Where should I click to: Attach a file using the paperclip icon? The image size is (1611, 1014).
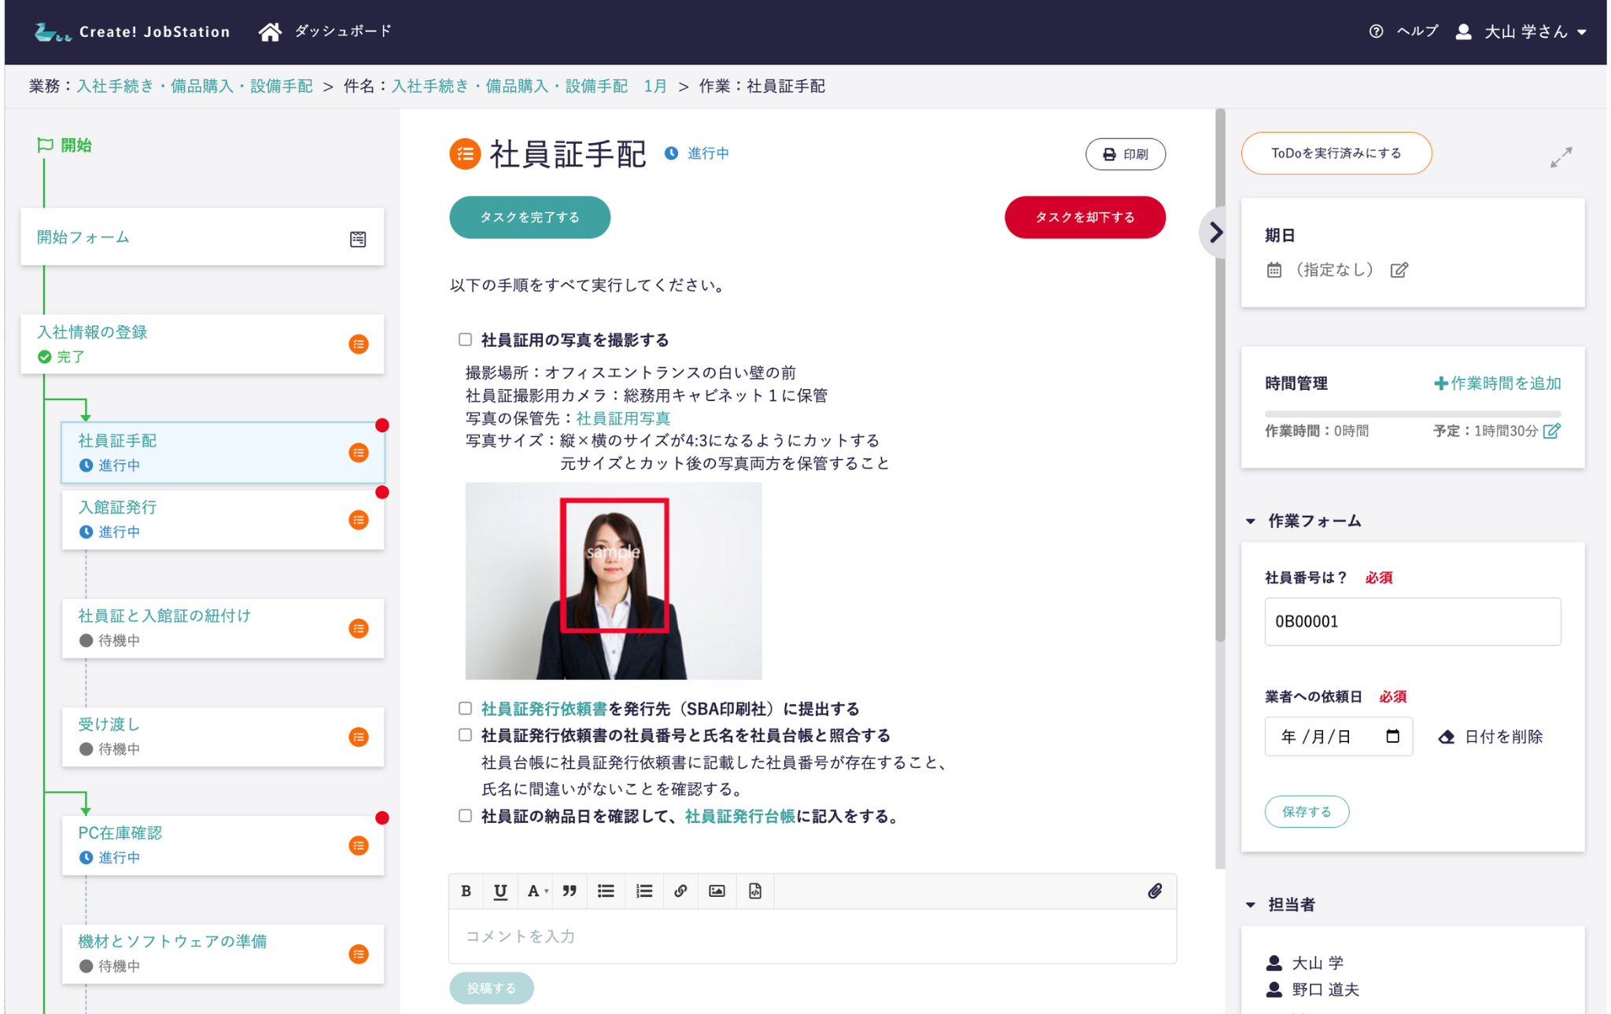tap(1155, 891)
